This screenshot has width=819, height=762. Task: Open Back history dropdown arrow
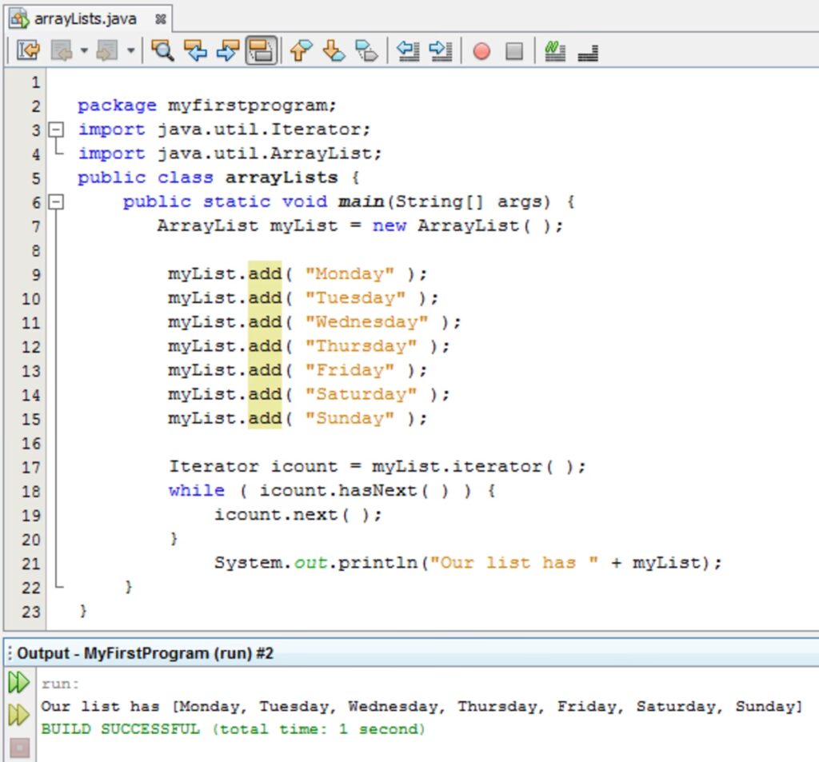pos(84,52)
